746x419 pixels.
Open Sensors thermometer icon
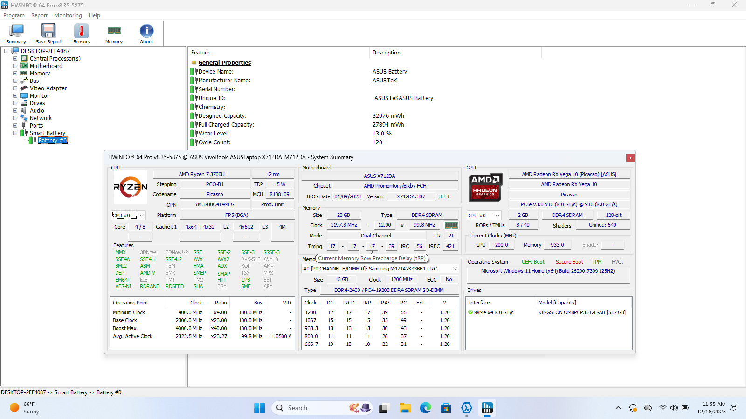[x=81, y=32]
